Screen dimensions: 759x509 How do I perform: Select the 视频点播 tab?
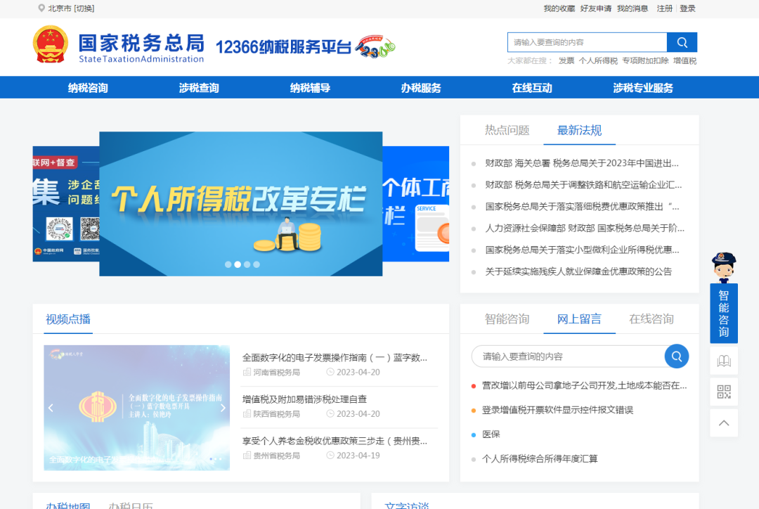point(67,319)
